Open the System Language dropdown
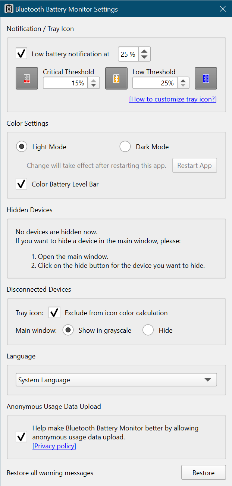 point(116,379)
